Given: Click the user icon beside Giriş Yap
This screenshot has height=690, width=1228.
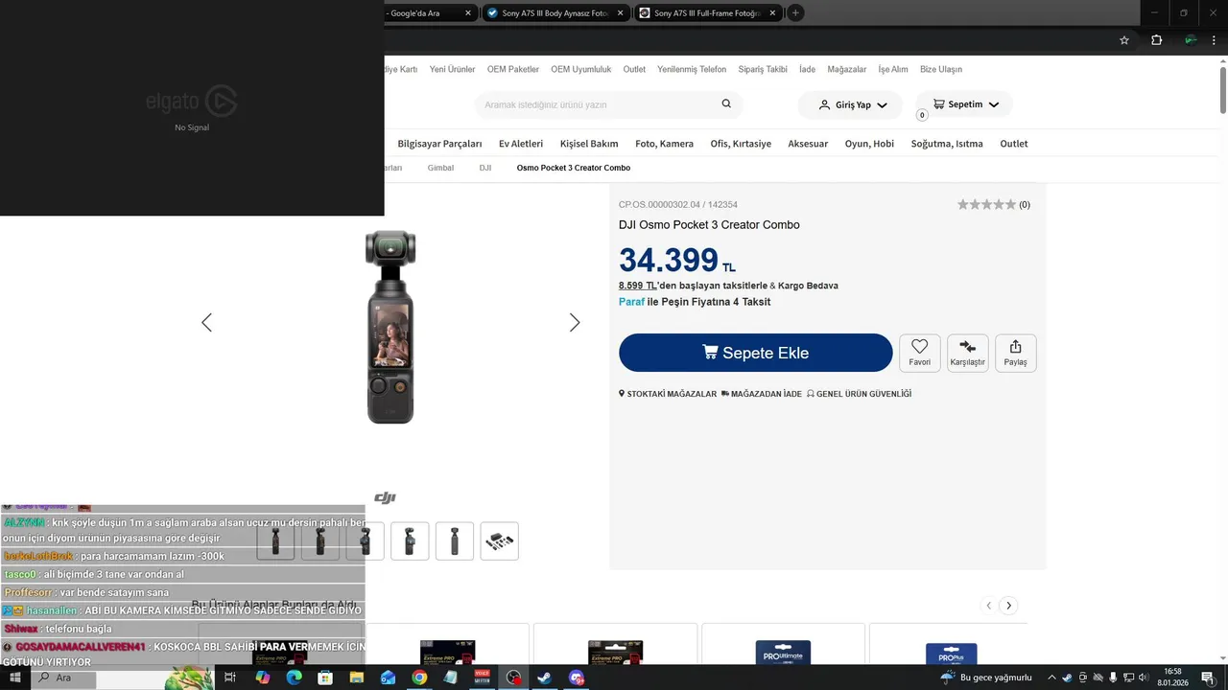Looking at the screenshot, I should click(x=824, y=104).
